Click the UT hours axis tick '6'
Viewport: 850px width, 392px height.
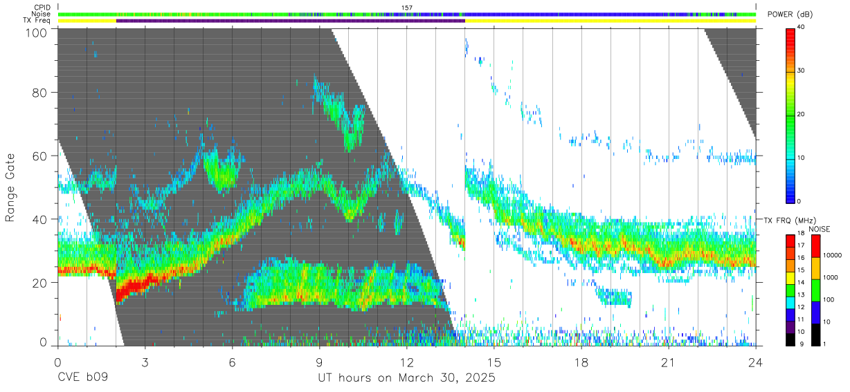pos(232,362)
